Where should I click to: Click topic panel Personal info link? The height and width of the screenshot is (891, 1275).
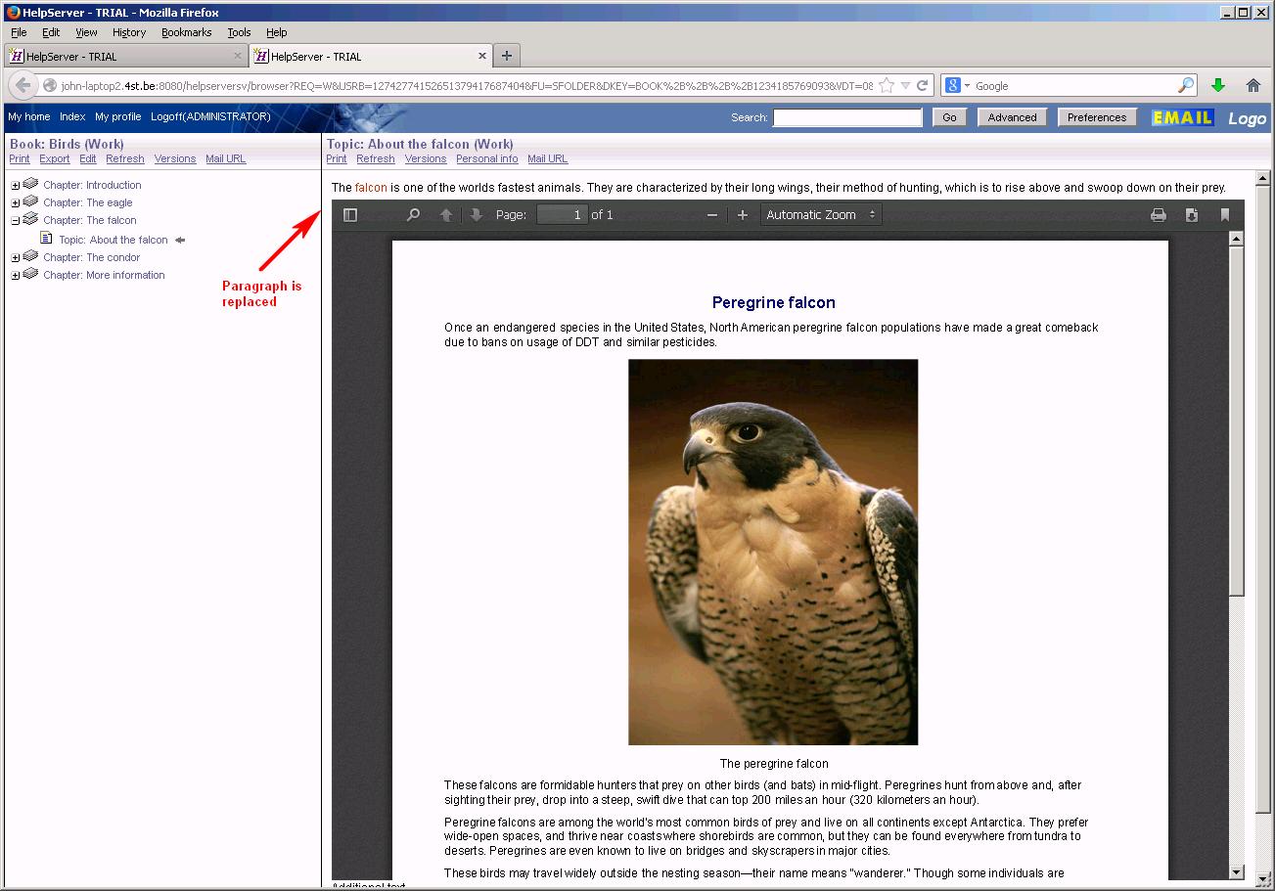click(x=487, y=158)
